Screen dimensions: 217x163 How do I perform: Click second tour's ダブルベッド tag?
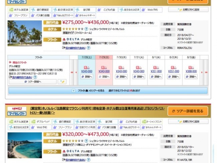41,122
